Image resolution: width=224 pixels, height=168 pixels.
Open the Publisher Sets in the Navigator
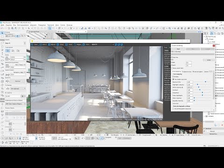coord(222,33)
